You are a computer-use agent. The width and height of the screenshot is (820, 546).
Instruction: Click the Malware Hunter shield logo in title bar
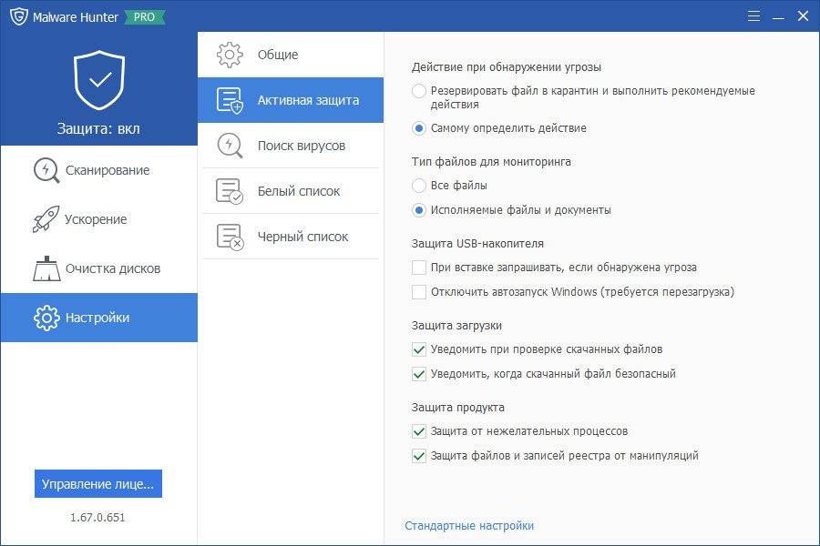click(18, 16)
